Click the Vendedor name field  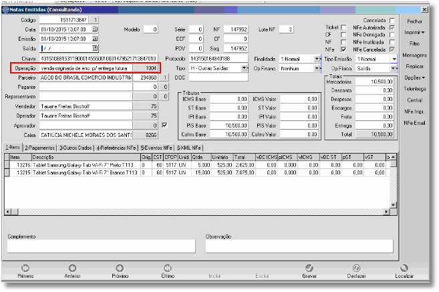[x=86, y=106]
